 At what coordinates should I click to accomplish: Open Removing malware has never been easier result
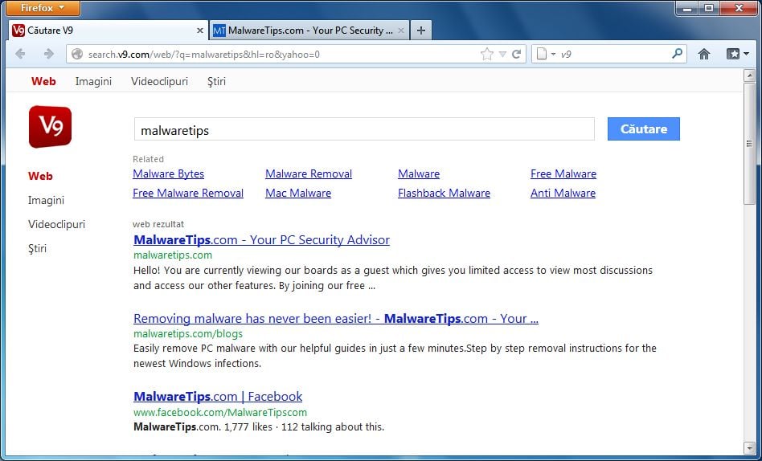pos(336,319)
